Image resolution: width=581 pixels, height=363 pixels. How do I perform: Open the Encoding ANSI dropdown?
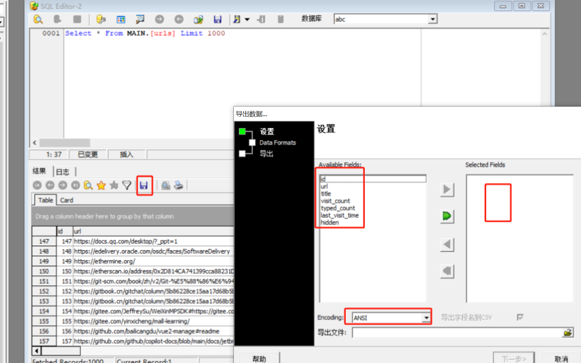[x=426, y=318]
